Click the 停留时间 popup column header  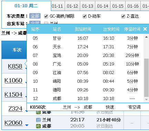(x=132, y=29)
